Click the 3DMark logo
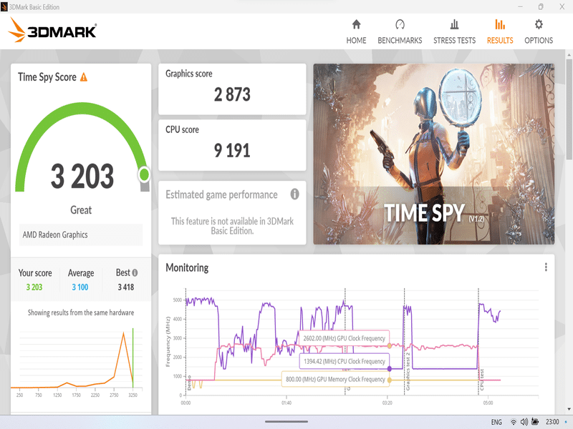 click(52, 31)
